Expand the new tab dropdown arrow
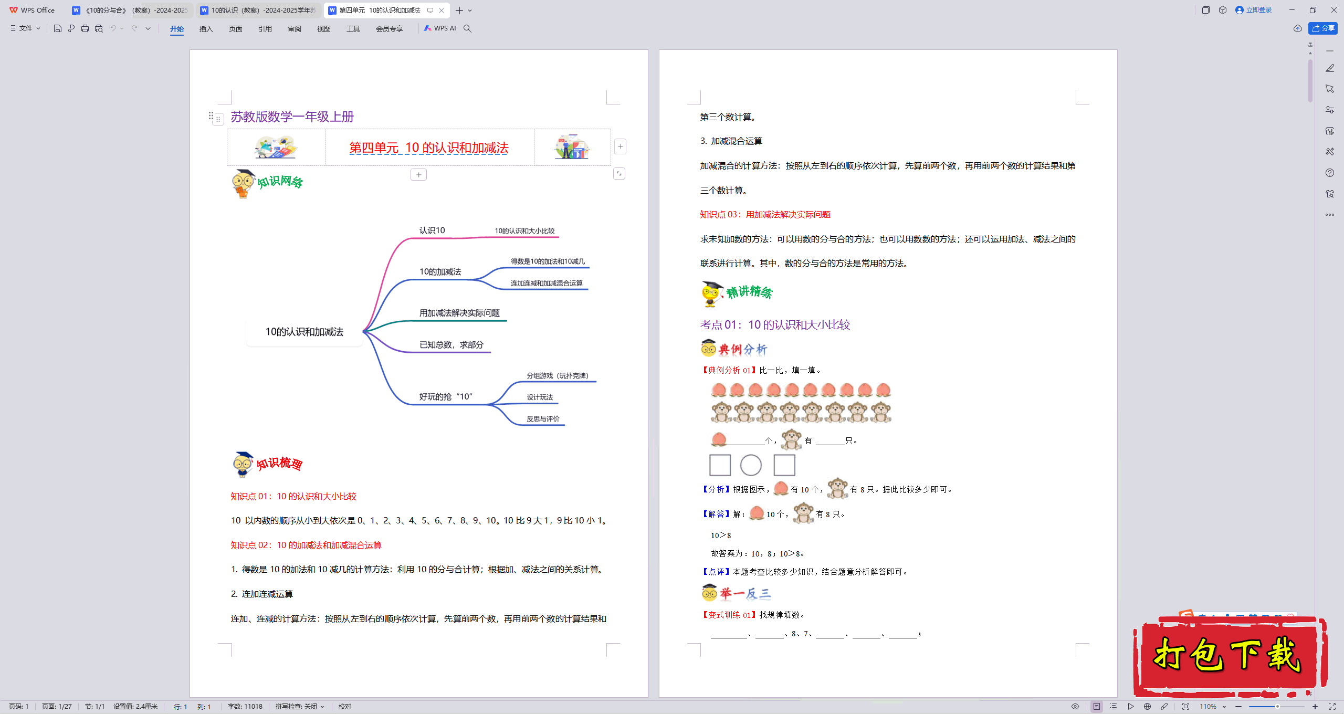This screenshot has width=1344, height=714. click(470, 10)
